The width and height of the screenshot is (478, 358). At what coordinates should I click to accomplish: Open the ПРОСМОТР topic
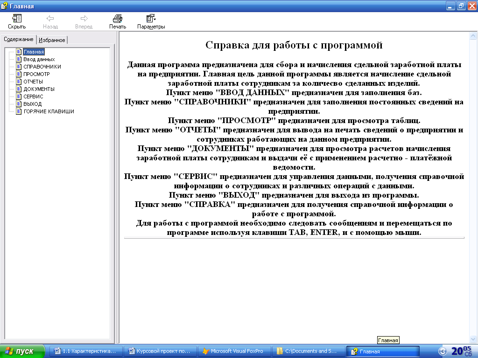point(36,74)
